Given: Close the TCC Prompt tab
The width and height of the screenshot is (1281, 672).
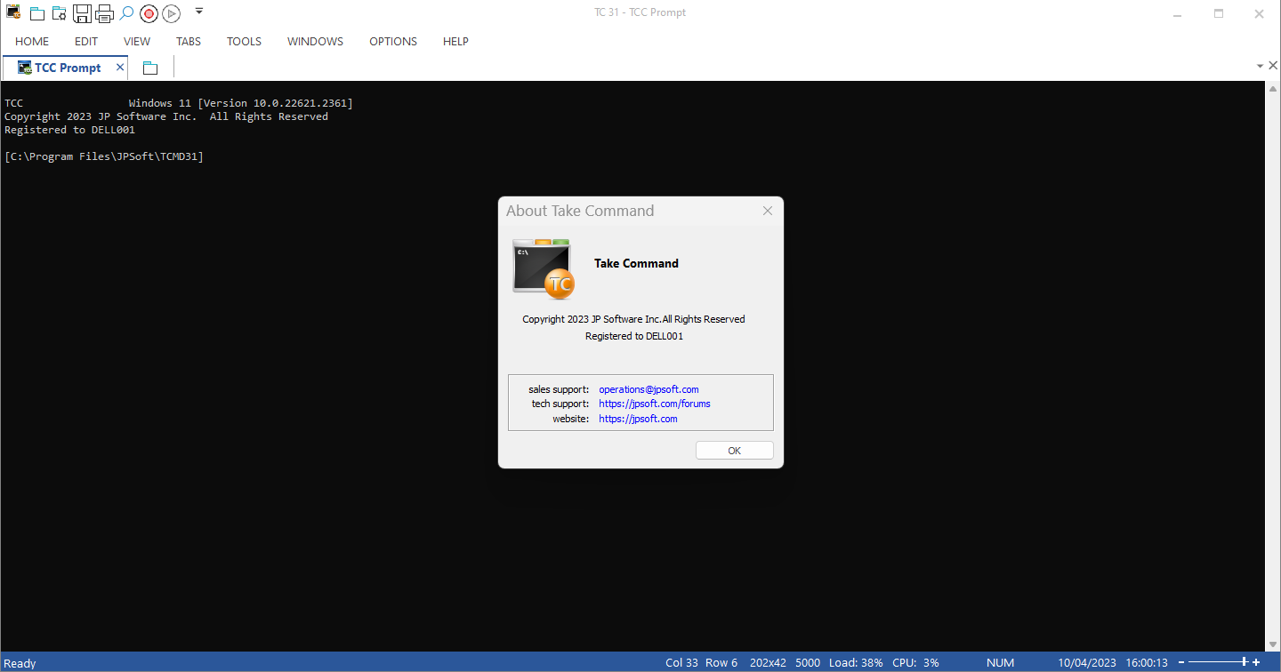Looking at the screenshot, I should (x=120, y=68).
